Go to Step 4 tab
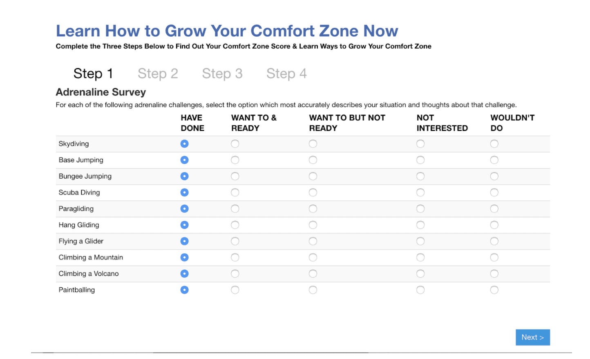This screenshot has width=590, height=359. pos(286,73)
